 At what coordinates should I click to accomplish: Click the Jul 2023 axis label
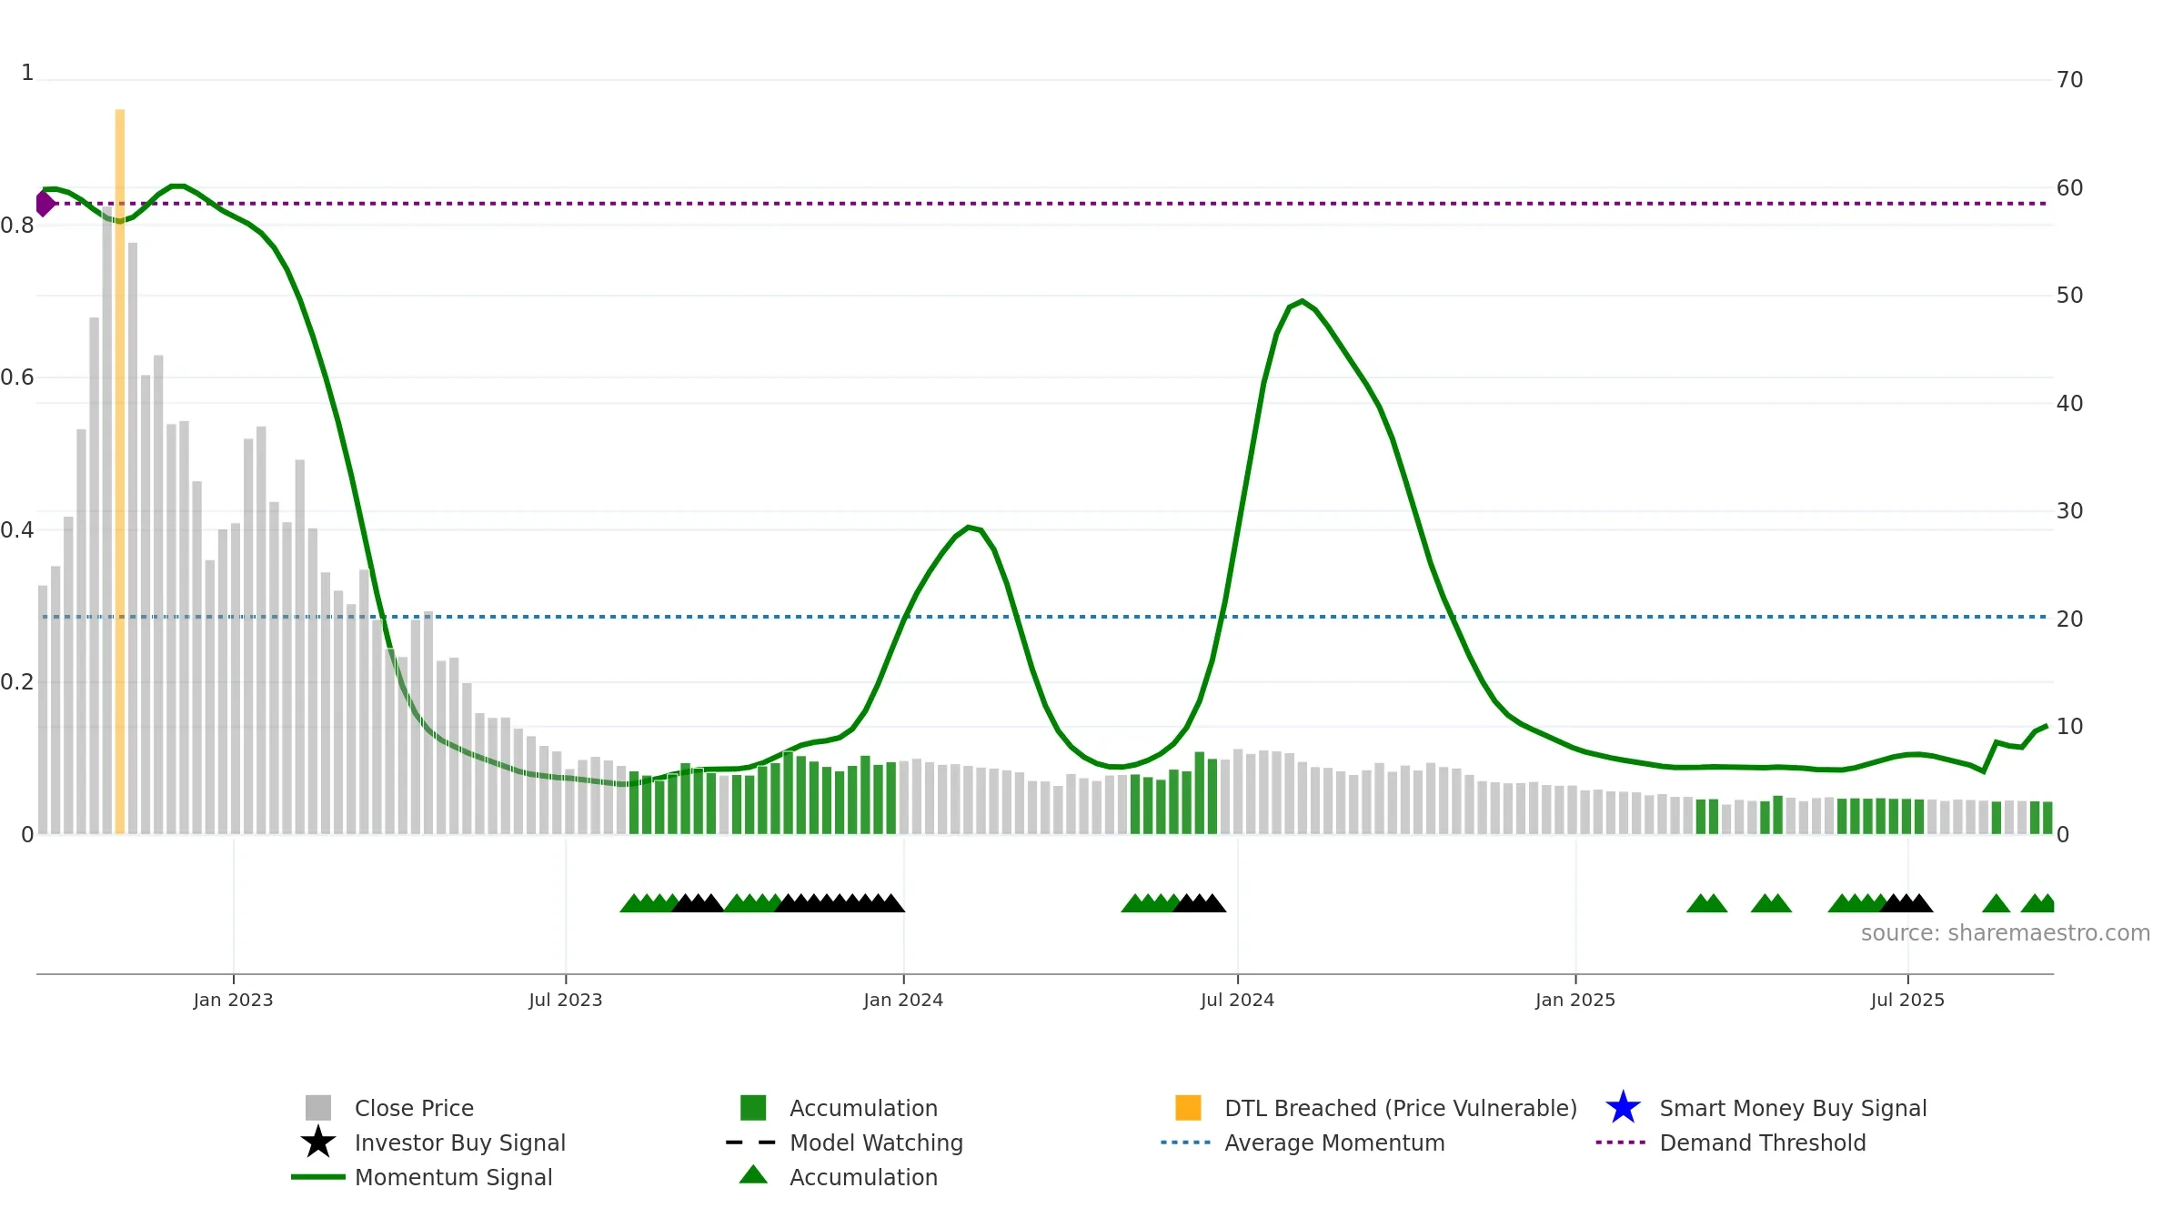pyautogui.click(x=566, y=1000)
